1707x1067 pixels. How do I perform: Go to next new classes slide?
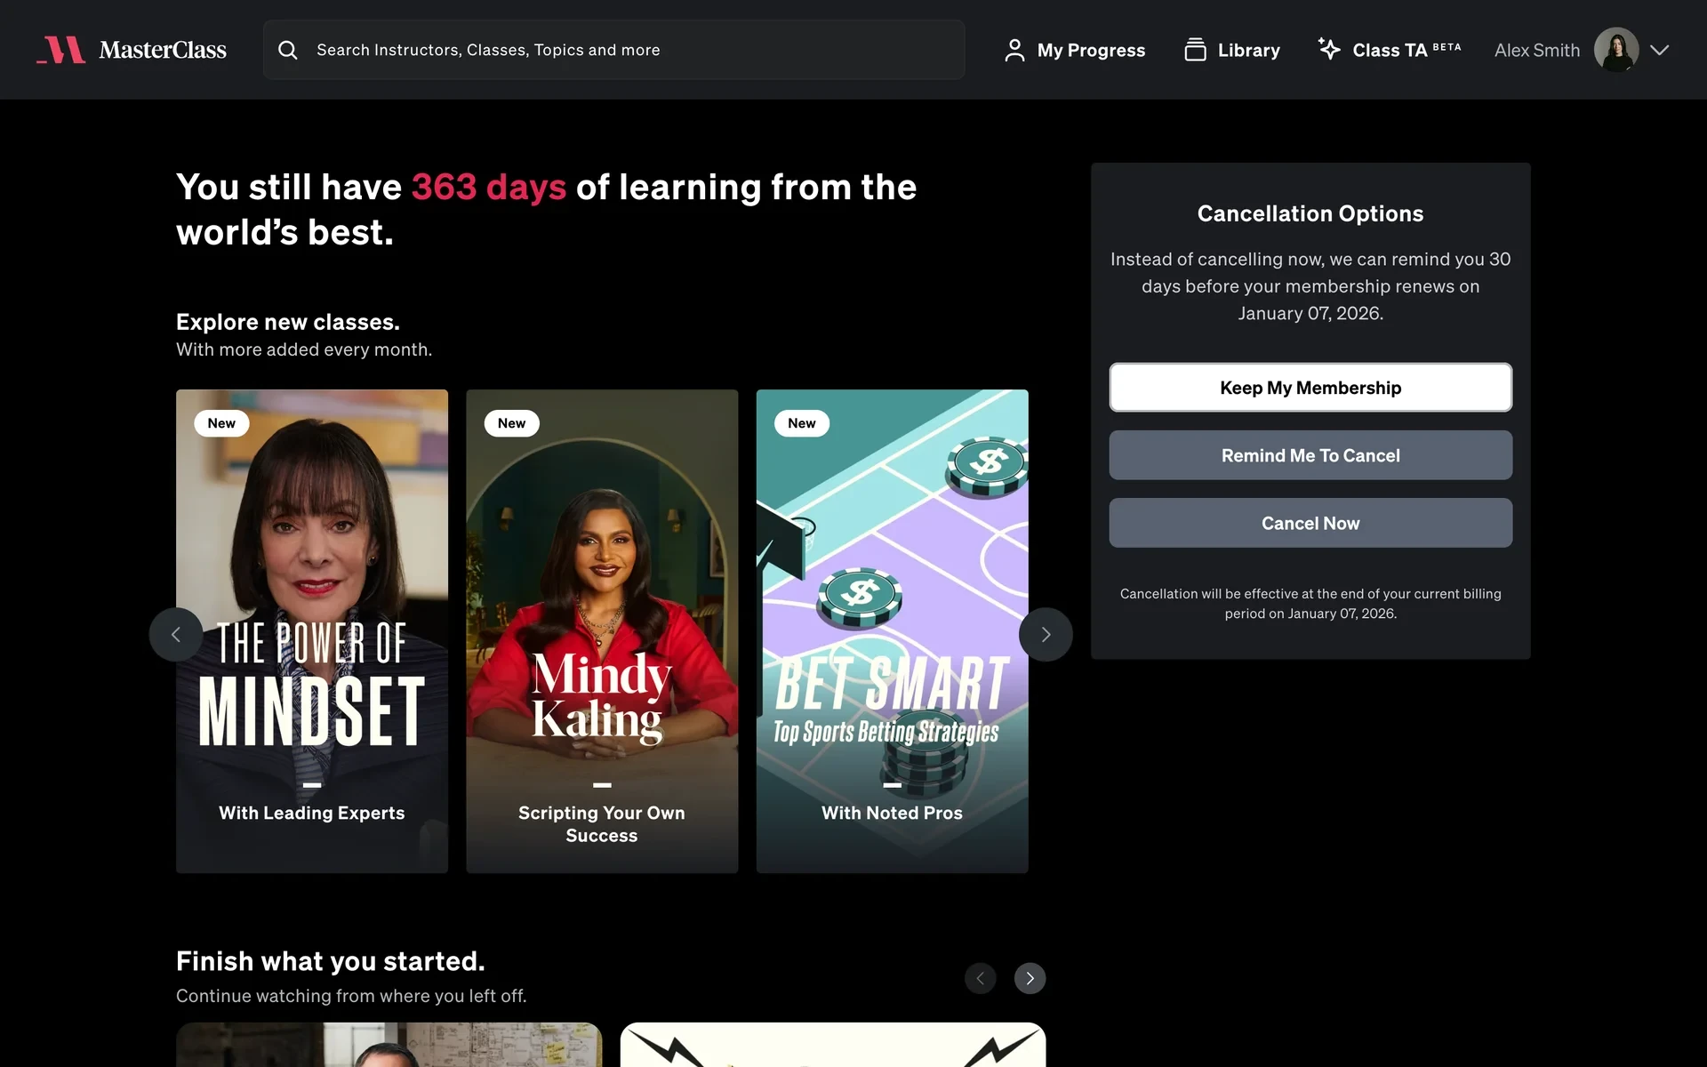tap(1046, 634)
